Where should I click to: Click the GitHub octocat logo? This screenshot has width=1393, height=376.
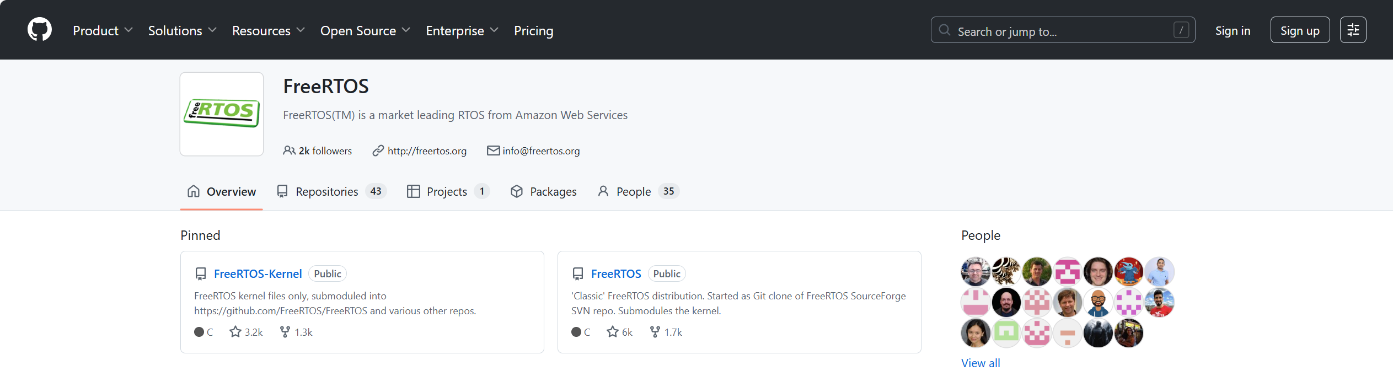click(x=40, y=30)
